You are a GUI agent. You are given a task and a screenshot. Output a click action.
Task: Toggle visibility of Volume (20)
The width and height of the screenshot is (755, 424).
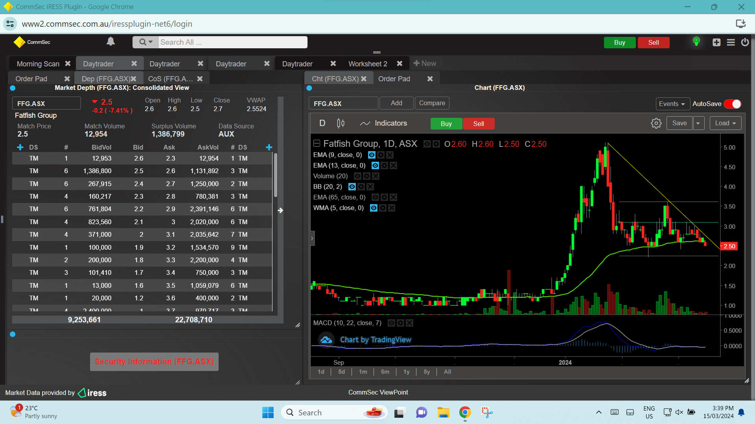[357, 176]
